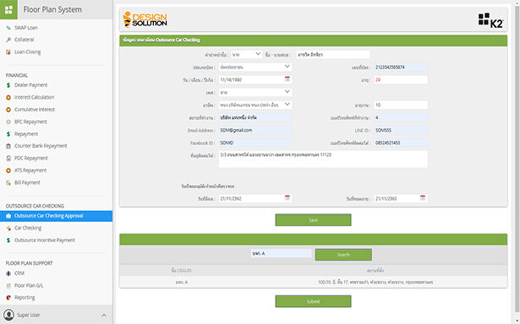Open the occupation dropdown list
This screenshot has height=324, width=520.
pos(255,105)
